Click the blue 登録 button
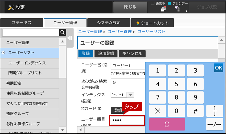The height and width of the screenshot is (134, 226). (86, 53)
